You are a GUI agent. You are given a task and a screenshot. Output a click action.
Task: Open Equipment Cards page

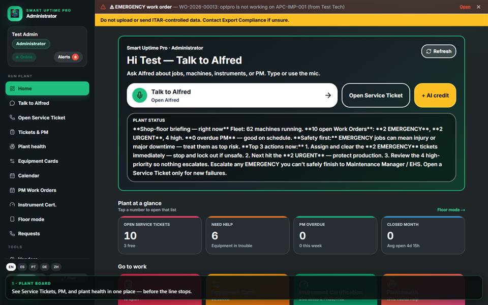[x=47, y=161]
